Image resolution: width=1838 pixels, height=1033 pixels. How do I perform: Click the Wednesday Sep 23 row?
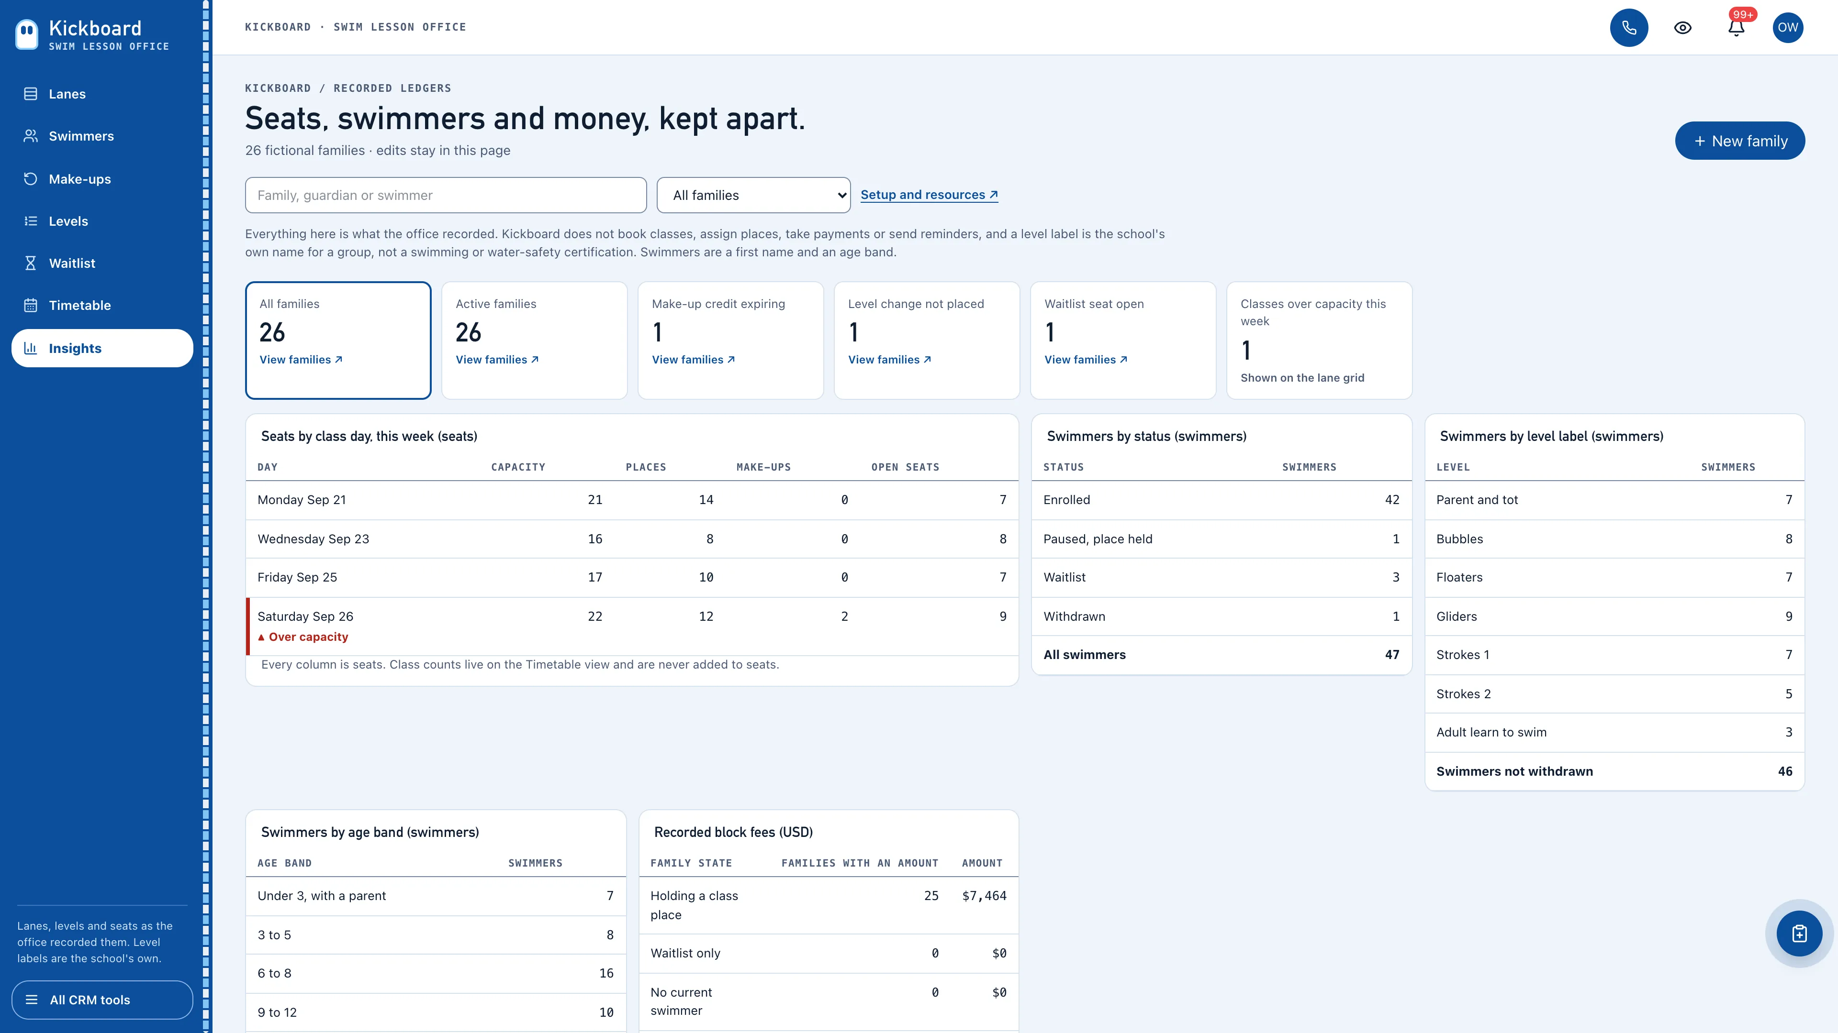click(632, 539)
